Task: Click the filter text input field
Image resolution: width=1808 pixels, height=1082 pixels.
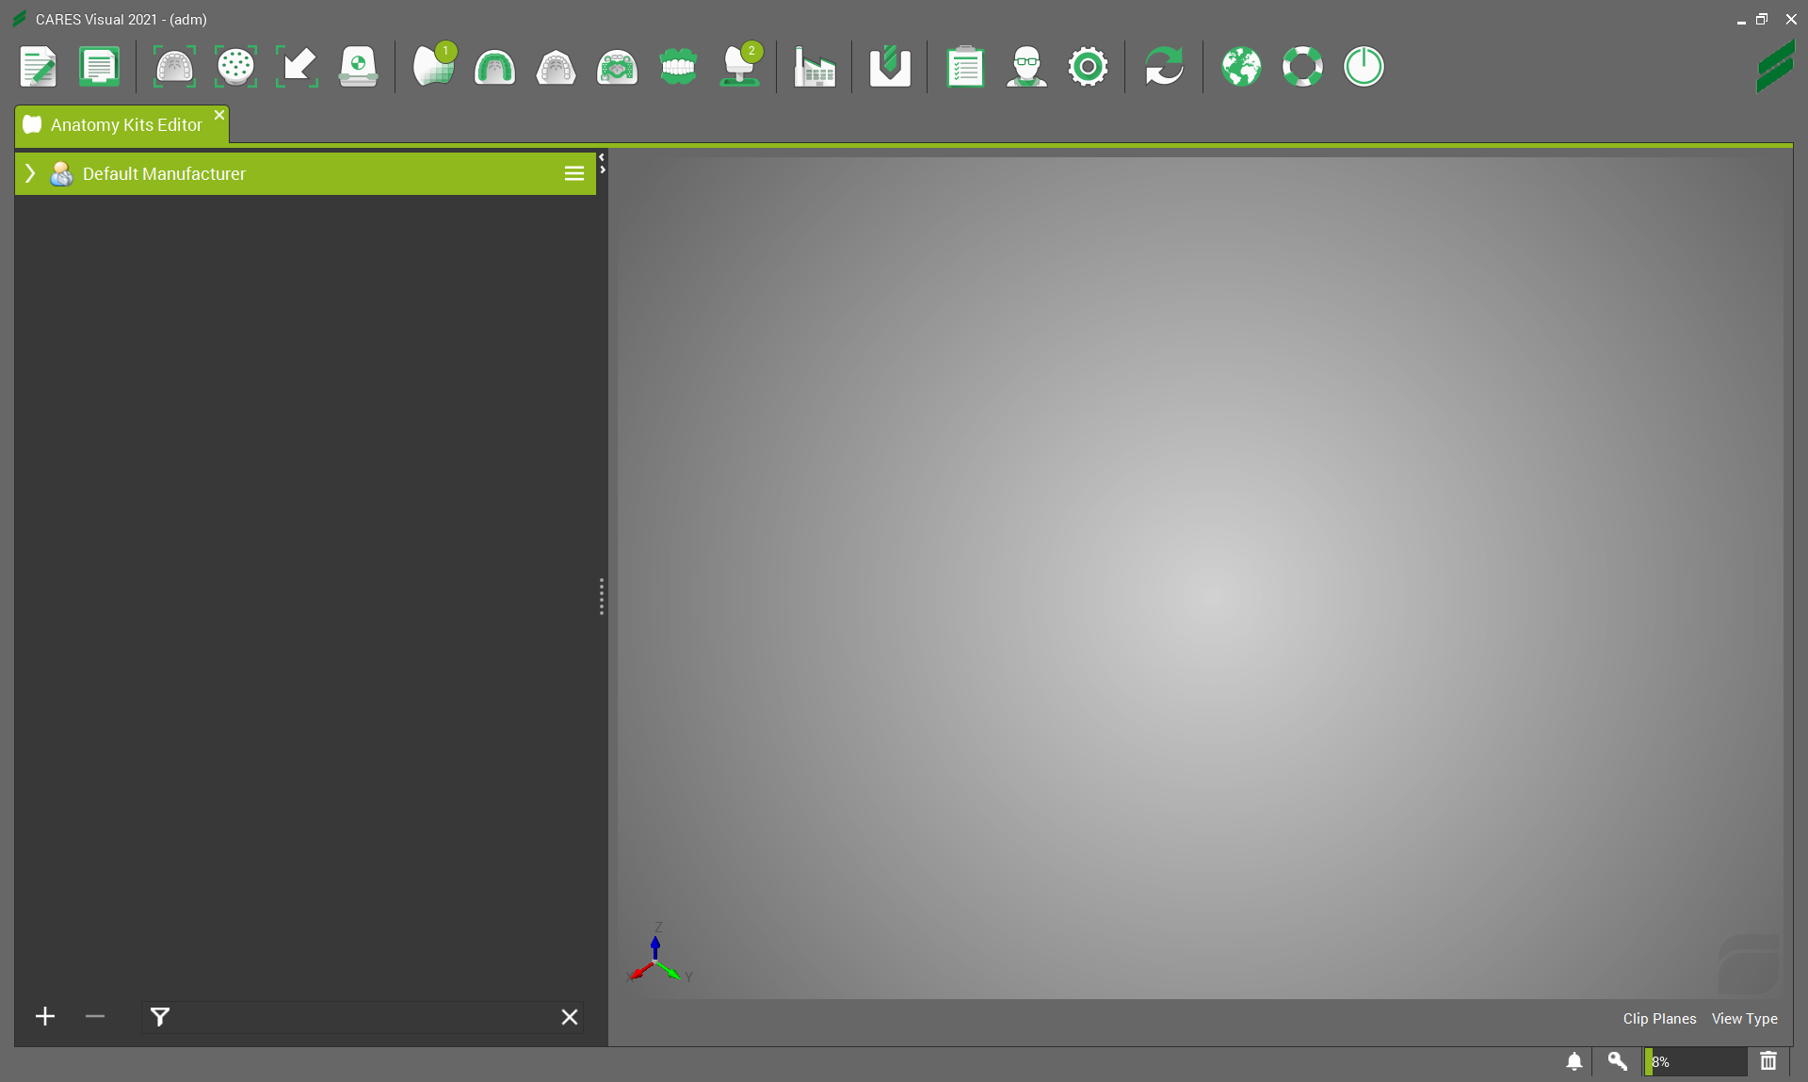Action: (363, 1017)
